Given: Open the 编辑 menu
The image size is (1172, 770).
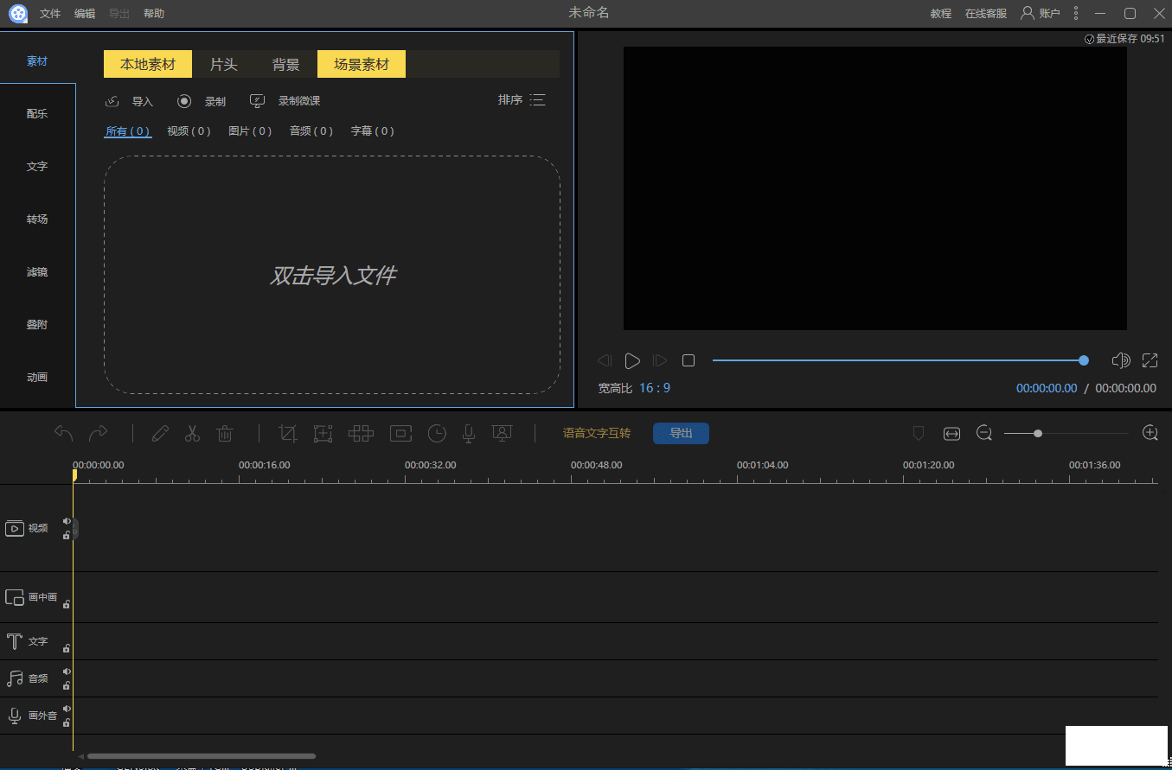Looking at the screenshot, I should (x=85, y=14).
